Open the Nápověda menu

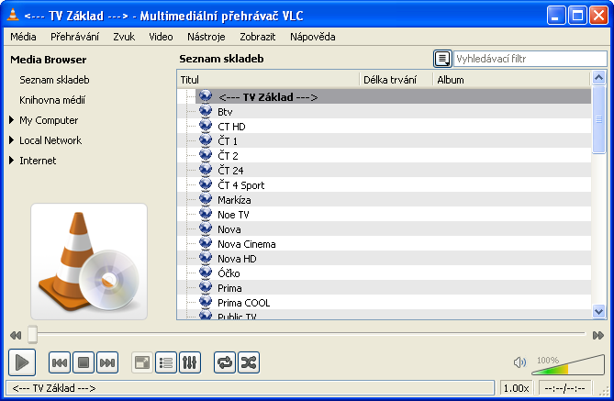(x=313, y=37)
